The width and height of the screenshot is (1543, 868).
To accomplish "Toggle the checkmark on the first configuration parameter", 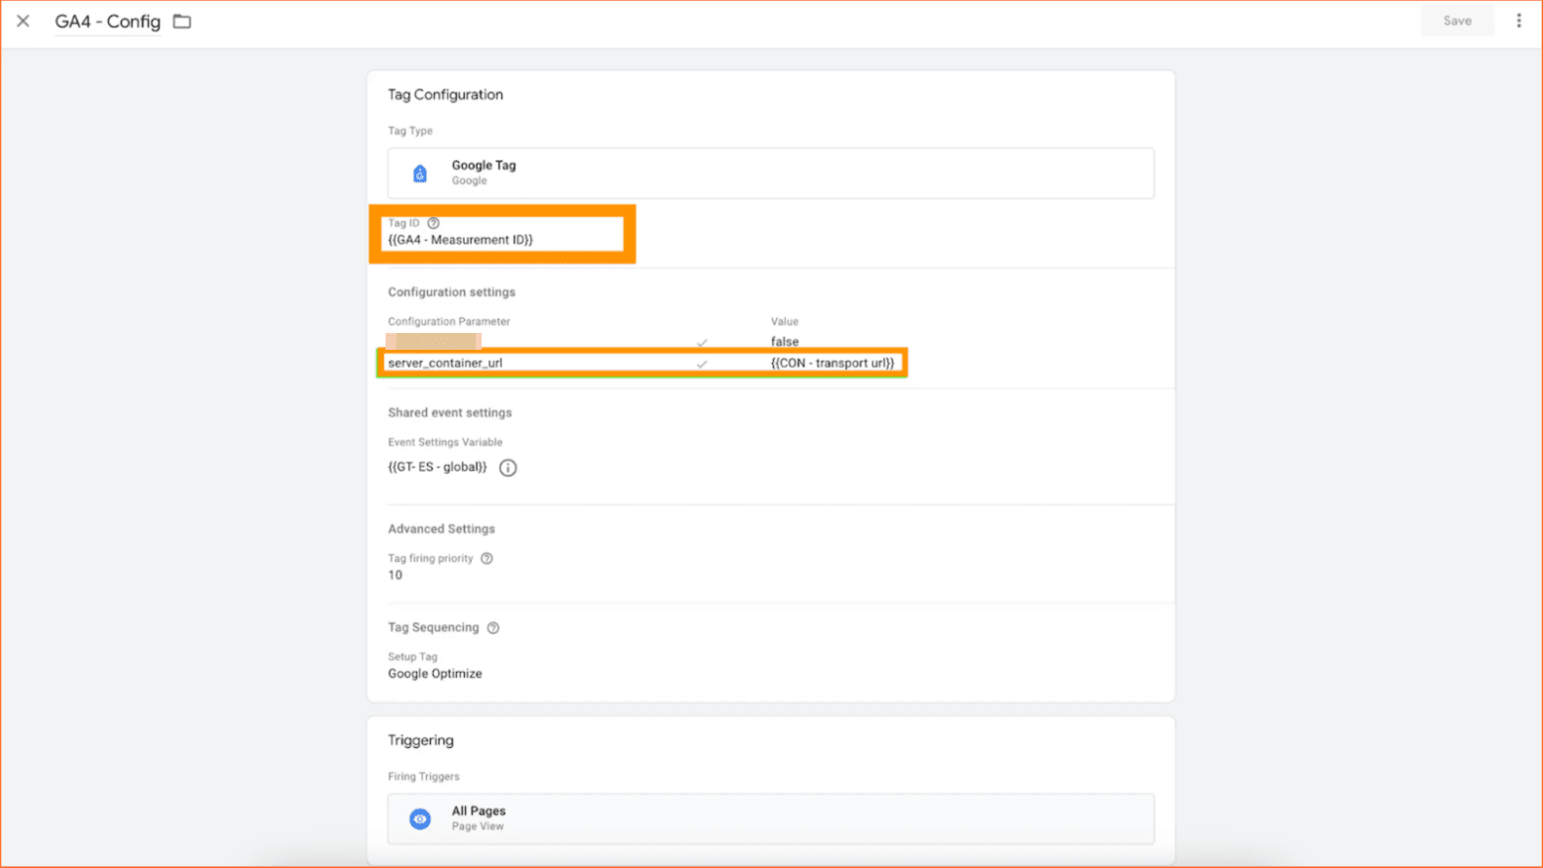I will click(703, 341).
